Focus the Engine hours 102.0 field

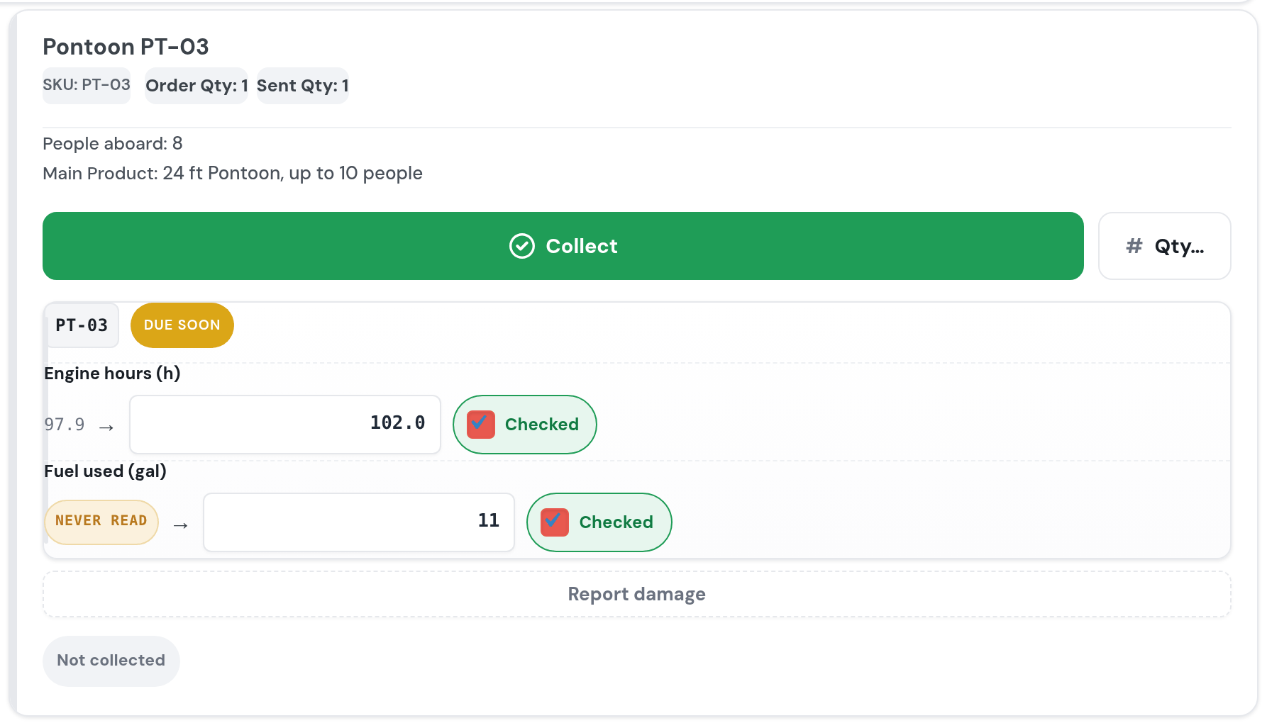[x=285, y=425]
